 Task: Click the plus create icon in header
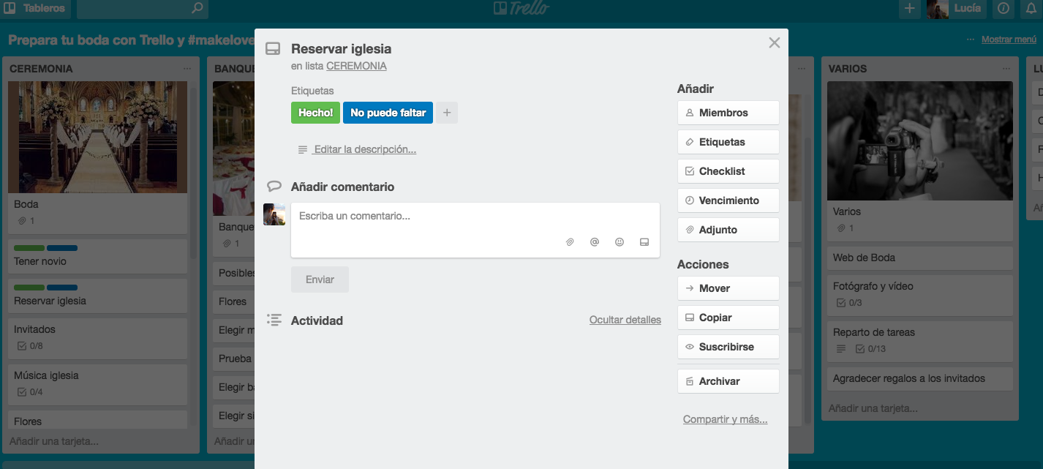click(x=910, y=9)
